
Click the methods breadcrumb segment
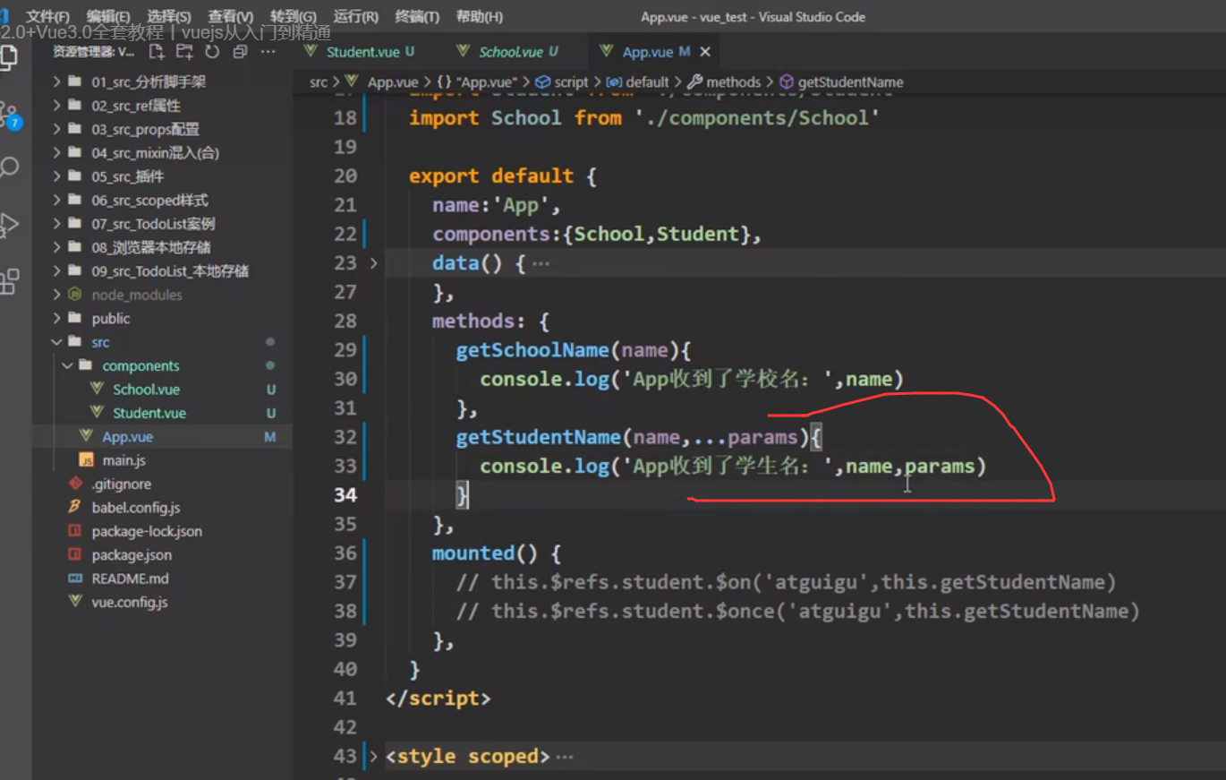pyautogui.click(x=733, y=82)
